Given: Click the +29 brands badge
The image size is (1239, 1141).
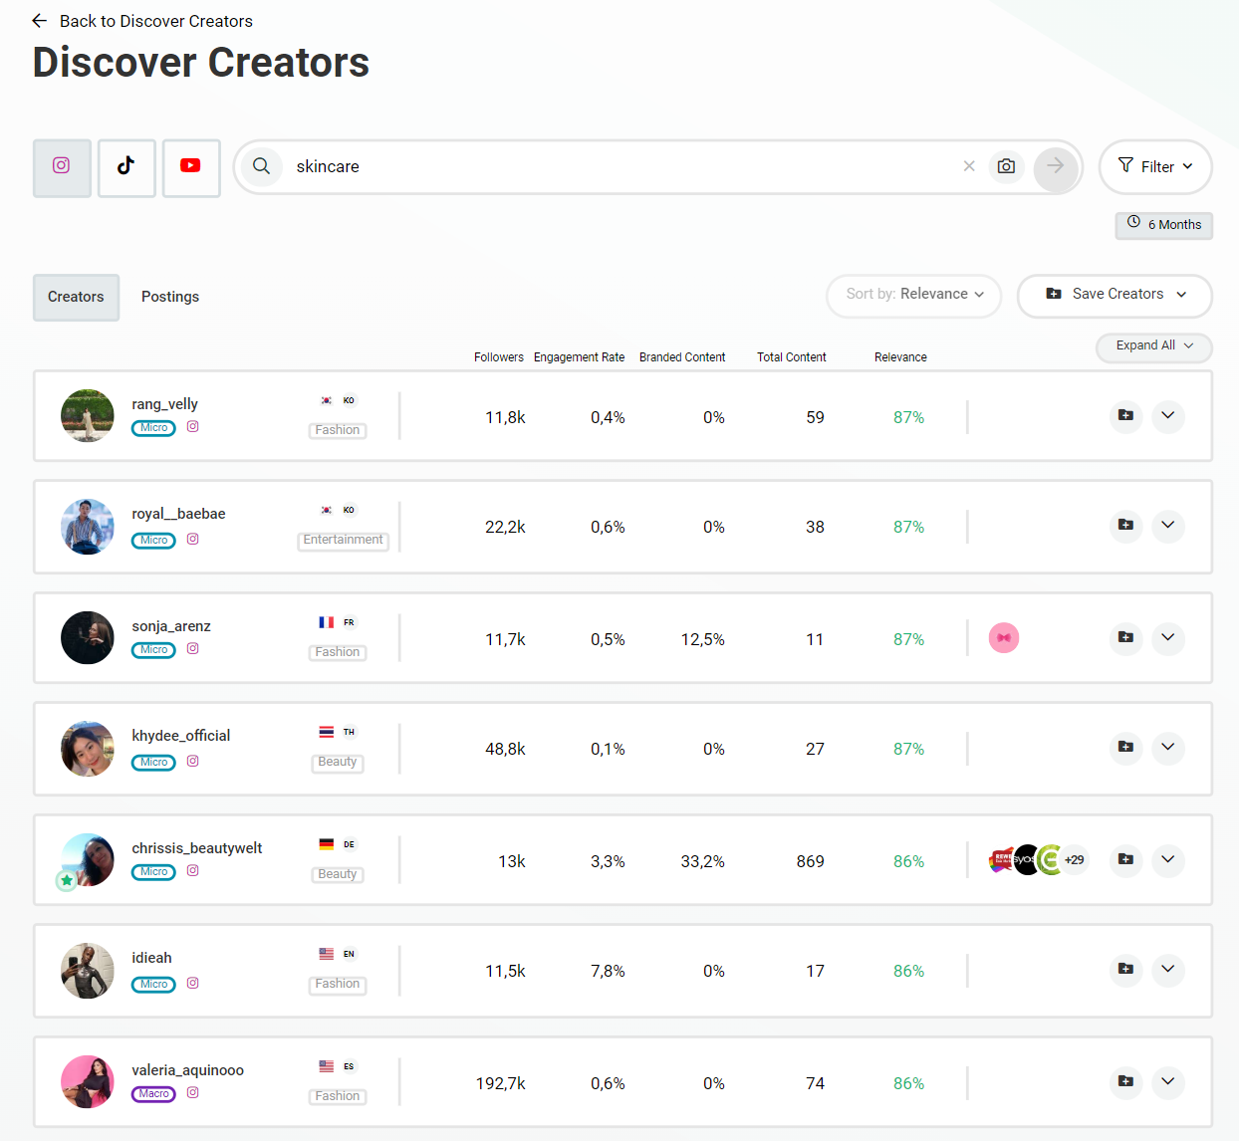Looking at the screenshot, I should pos(1074,860).
